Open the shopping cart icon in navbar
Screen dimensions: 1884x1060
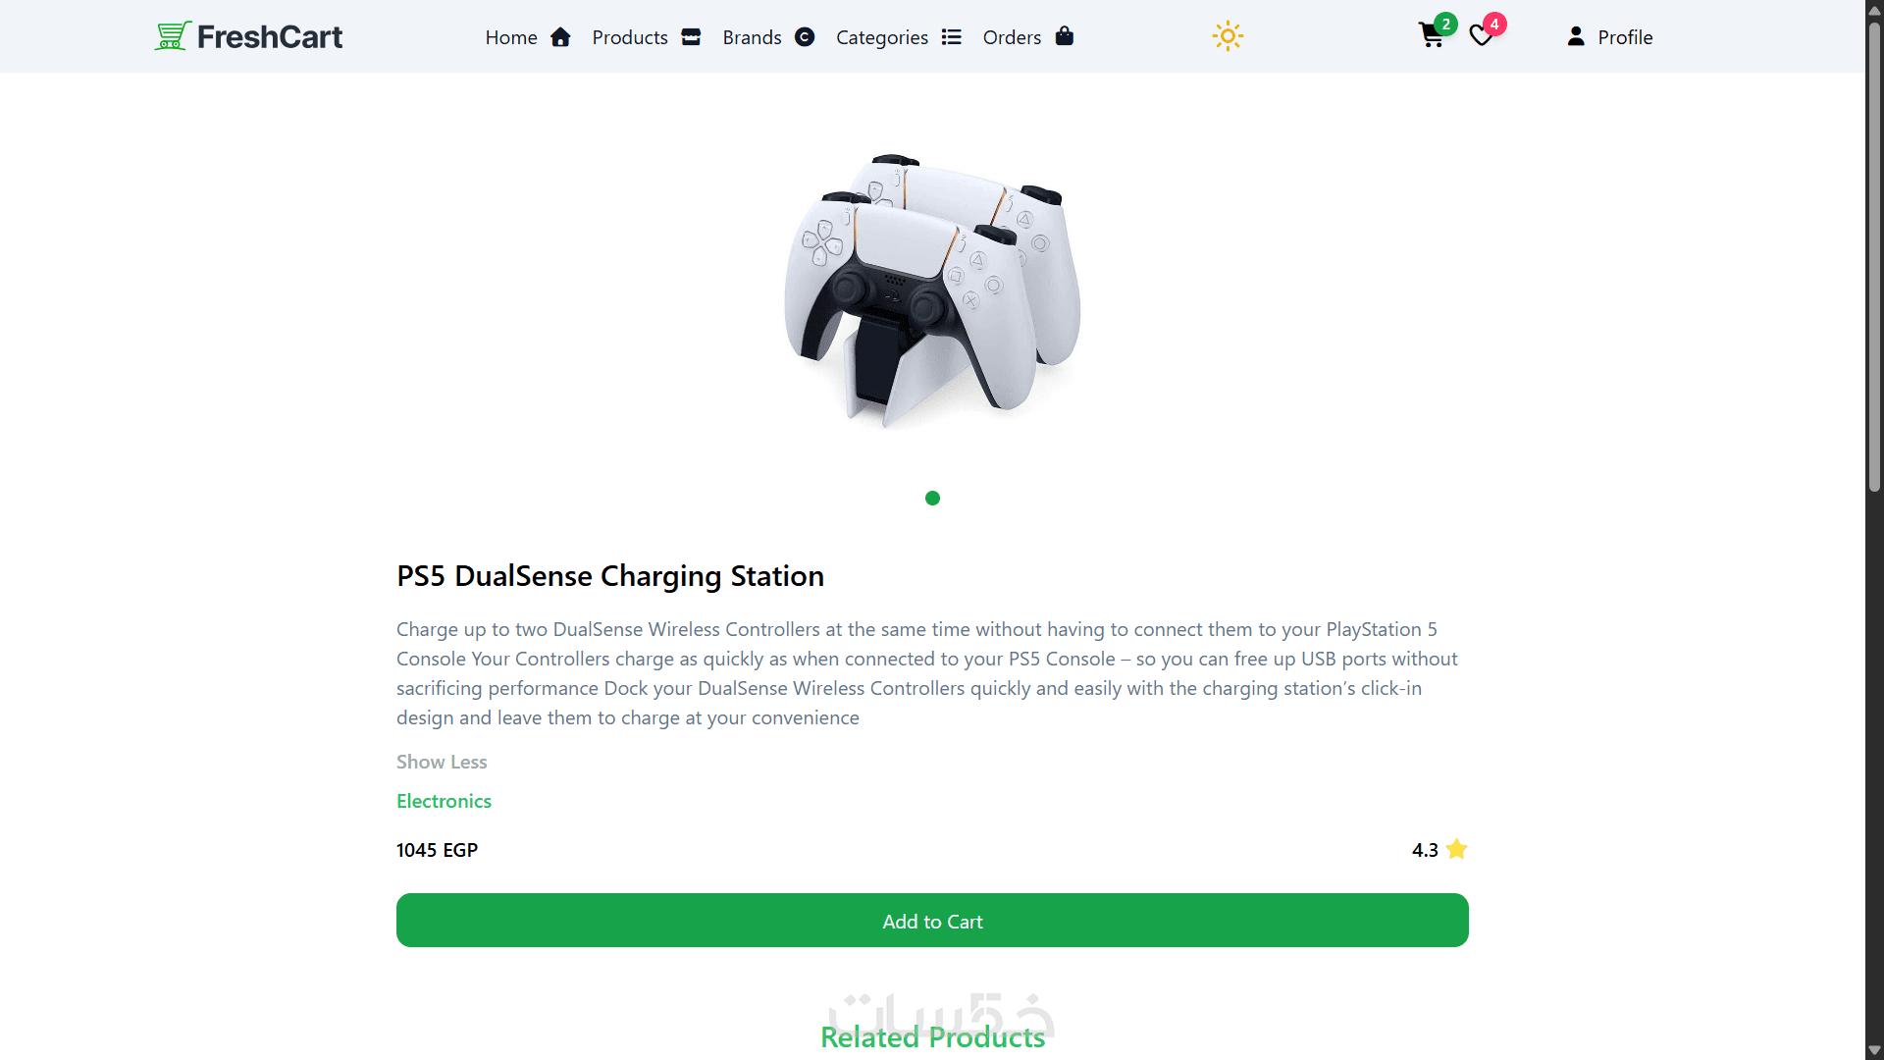pyautogui.click(x=1432, y=36)
